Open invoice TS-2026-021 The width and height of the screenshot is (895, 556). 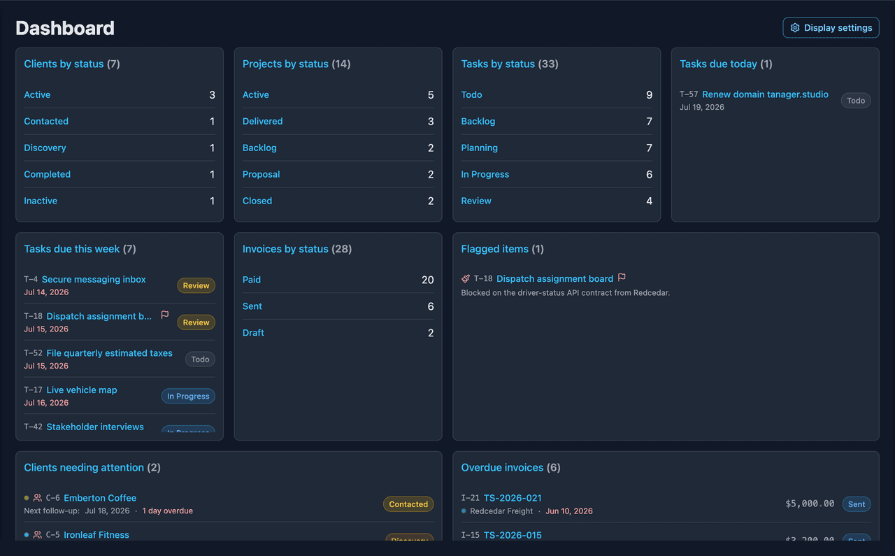[x=513, y=498]
